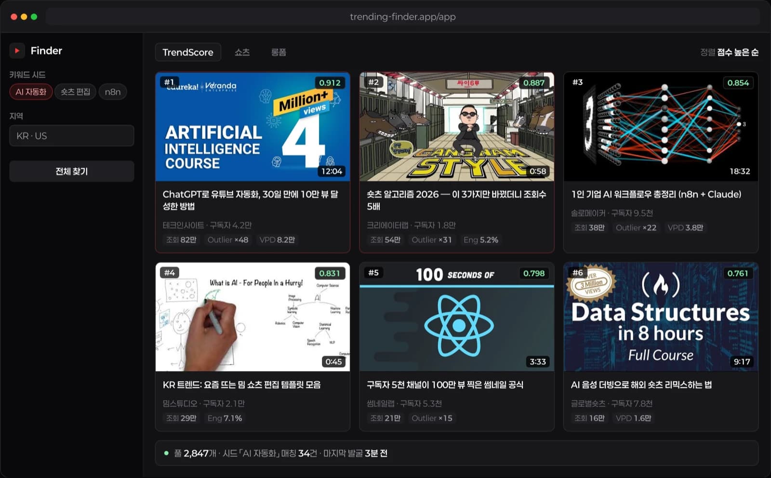Open the 정렬 점수 높은 순 sort dropdown

tap(729, 52)
